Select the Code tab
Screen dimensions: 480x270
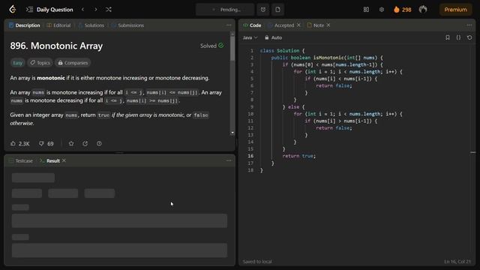(252, 25)
